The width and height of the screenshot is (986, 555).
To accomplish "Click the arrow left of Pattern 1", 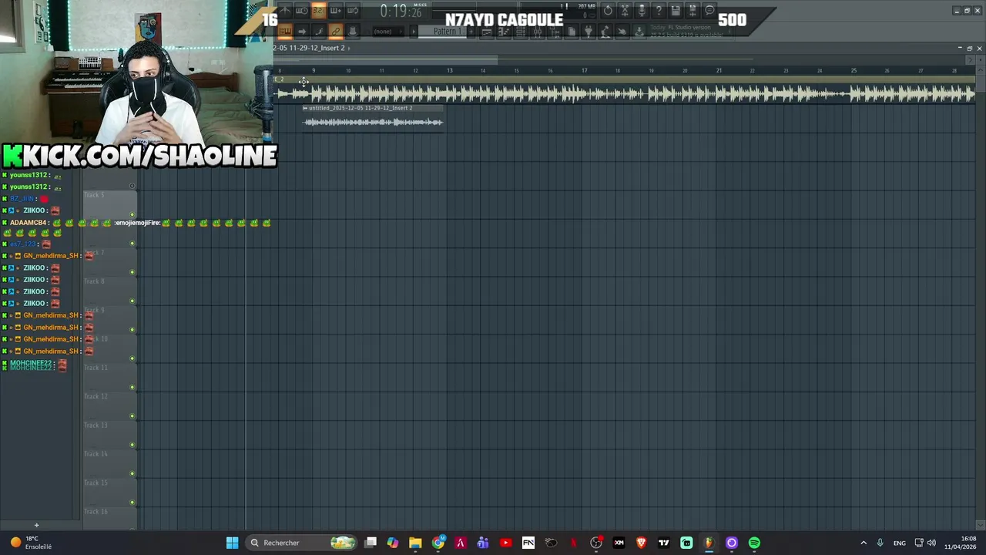I will 414,32.
